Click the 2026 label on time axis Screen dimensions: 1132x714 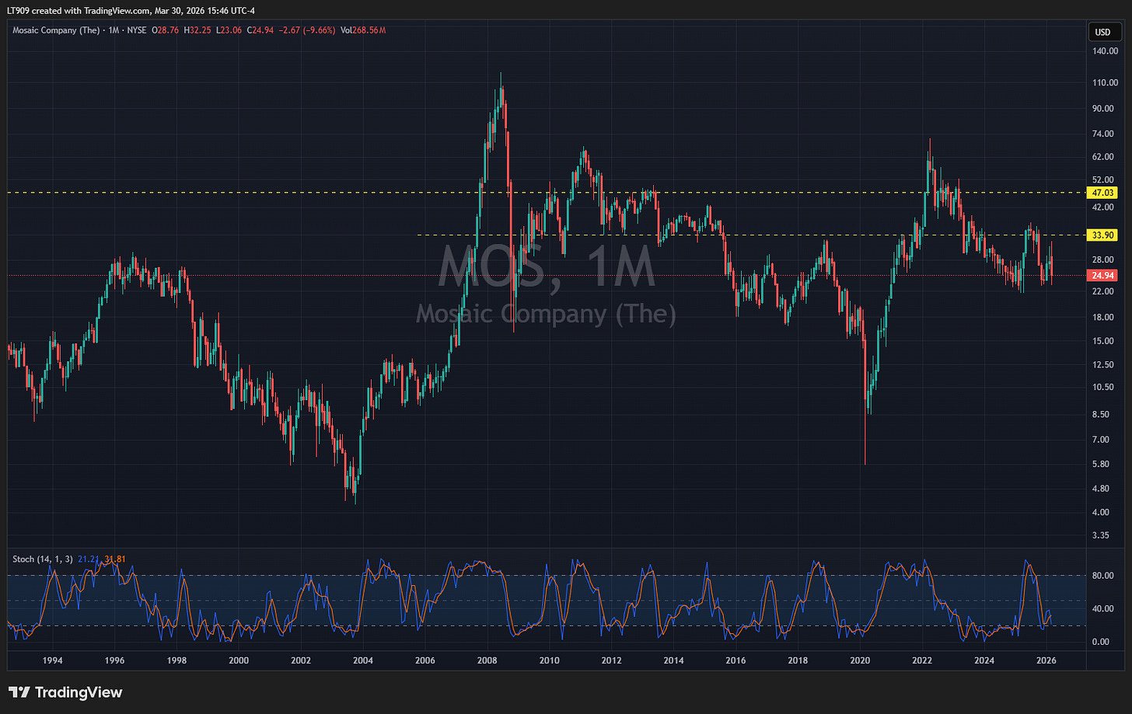1046,661
